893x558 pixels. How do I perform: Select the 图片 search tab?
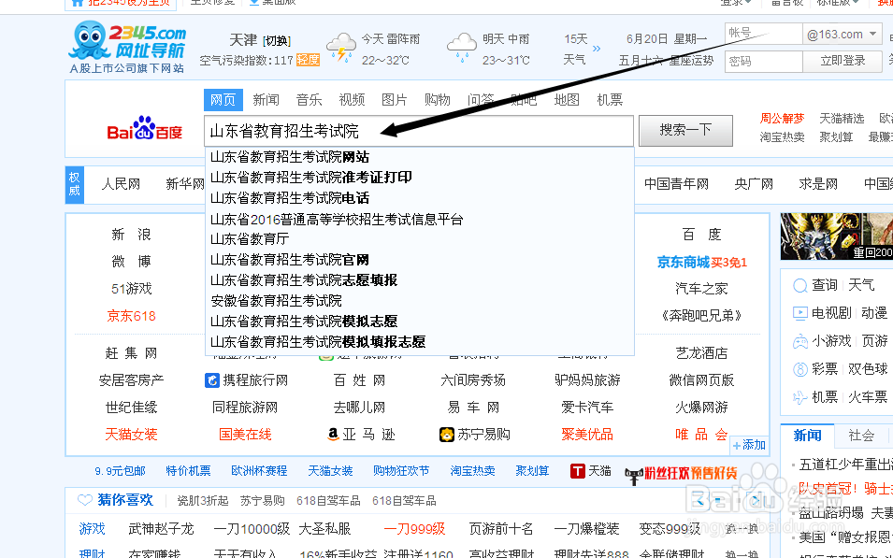394,100
